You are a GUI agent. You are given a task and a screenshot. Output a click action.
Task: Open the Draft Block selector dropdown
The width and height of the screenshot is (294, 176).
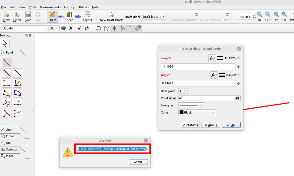pyautogui.click(x=154, y=16)
